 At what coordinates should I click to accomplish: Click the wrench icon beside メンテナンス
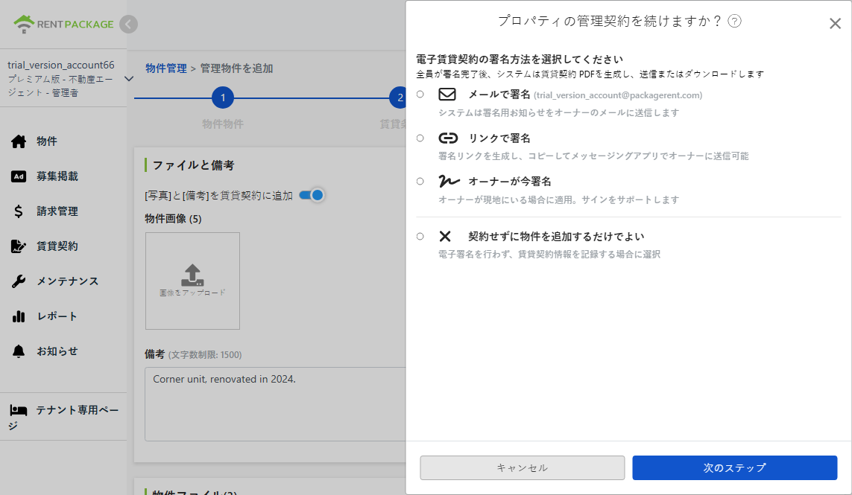[x=19, y=281]
